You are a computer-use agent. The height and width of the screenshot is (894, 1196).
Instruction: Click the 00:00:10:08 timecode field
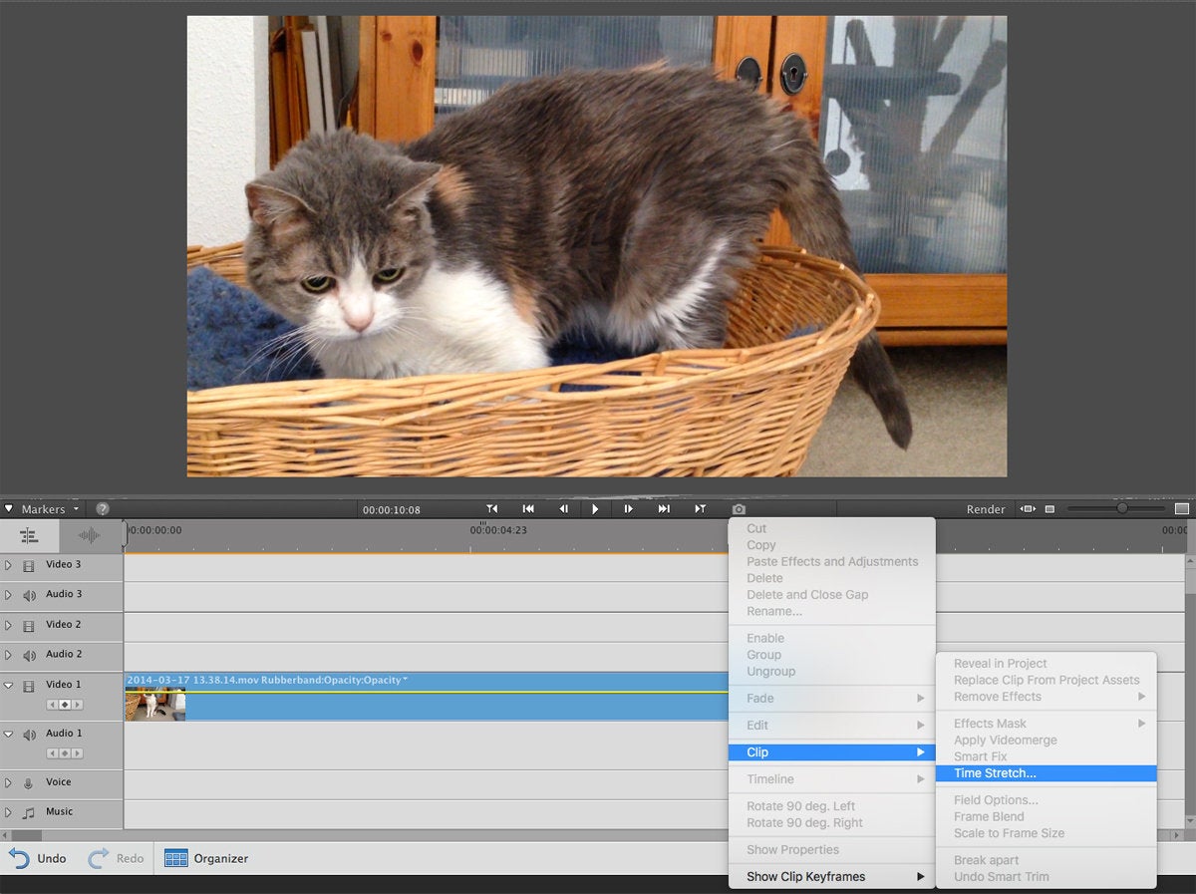coord(392,509)
